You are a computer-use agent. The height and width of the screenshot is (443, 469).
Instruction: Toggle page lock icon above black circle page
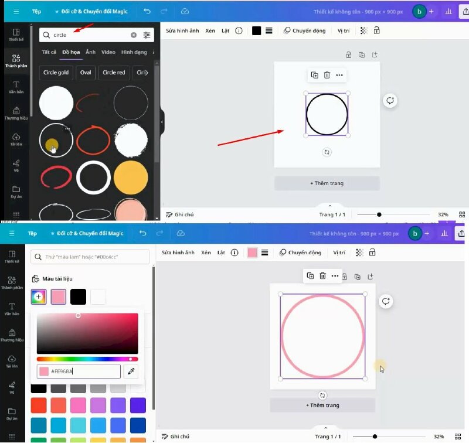(x=349, y=54)
